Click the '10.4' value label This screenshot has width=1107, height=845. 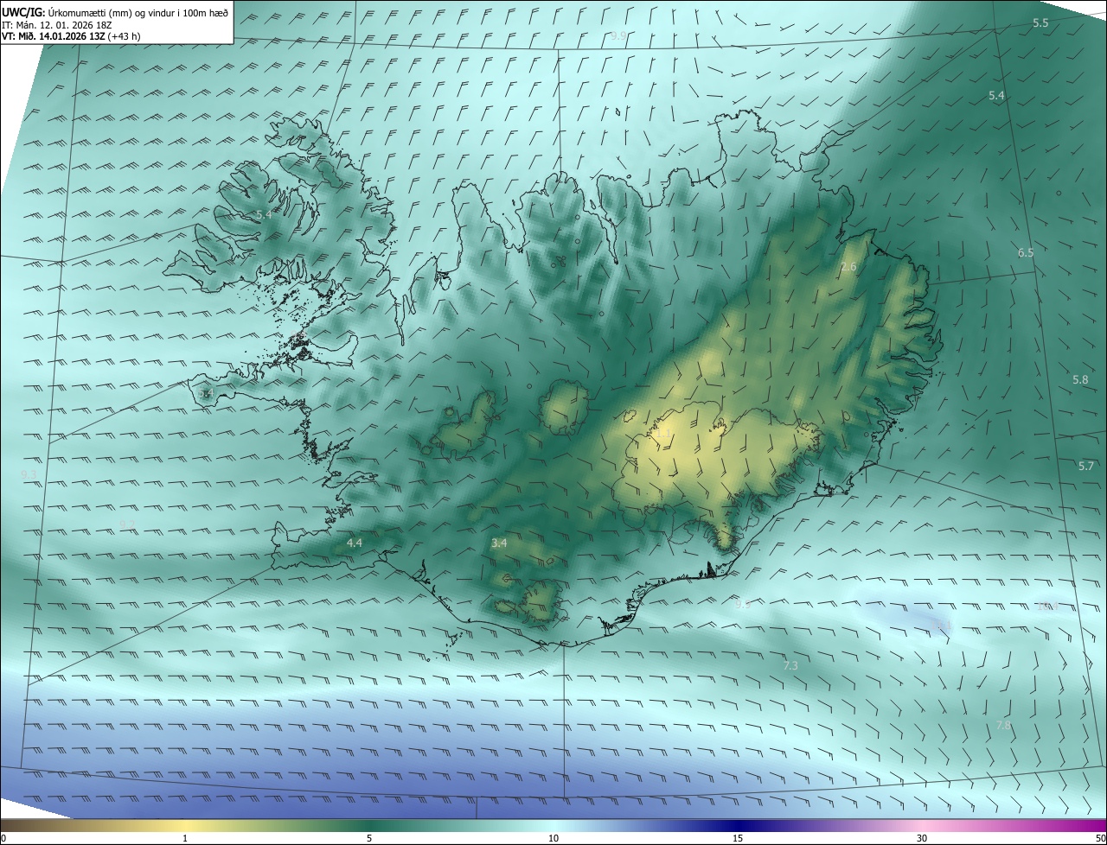[1047, 607]
